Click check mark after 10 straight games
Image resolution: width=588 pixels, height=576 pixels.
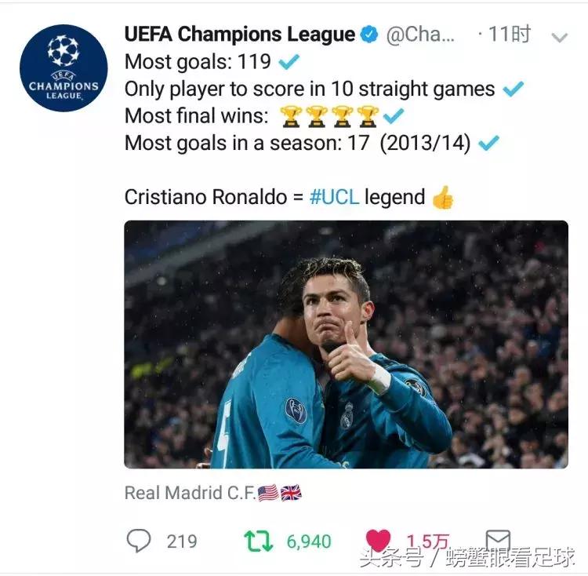click(513, 89)
